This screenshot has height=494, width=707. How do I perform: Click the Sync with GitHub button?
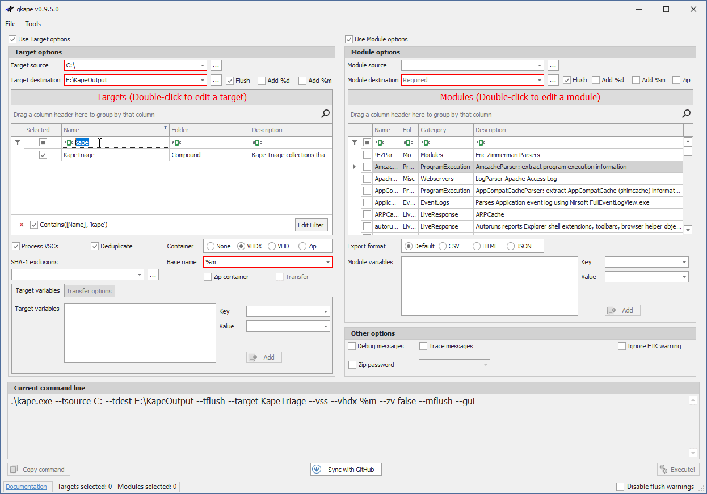point(346,469)
